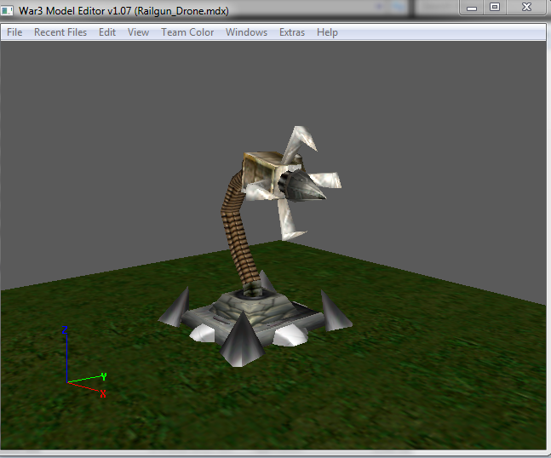551x458 pixels.
Task: Click the War3 Model Editor app icon
Action: tap(7, 11)
